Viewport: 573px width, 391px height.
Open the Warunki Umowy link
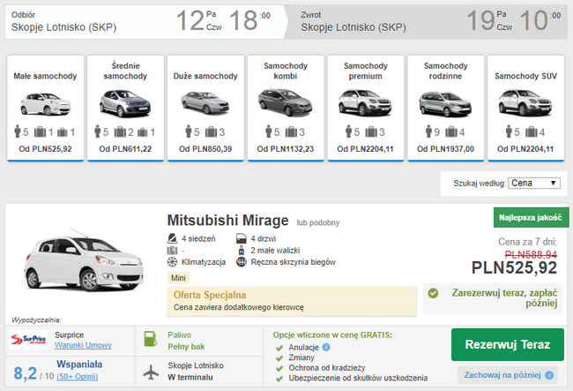(83, 345)
